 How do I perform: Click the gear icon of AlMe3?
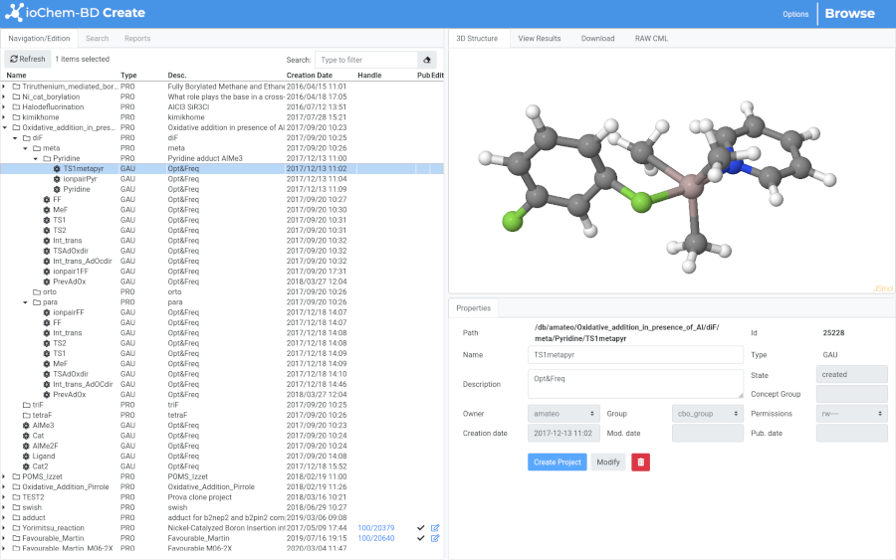[26, 426]
